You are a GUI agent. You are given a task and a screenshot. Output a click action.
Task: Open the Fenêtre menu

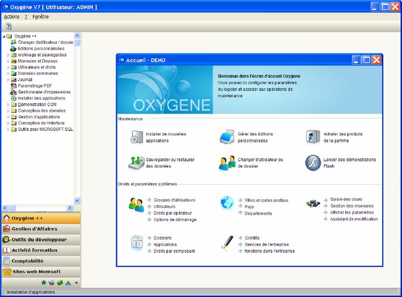click(x=40, y=17)
